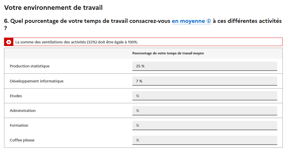The width and height of the screenshot is (290, 153).
Task: Click the "Production statistique" row label
Action: pos(30,66)
